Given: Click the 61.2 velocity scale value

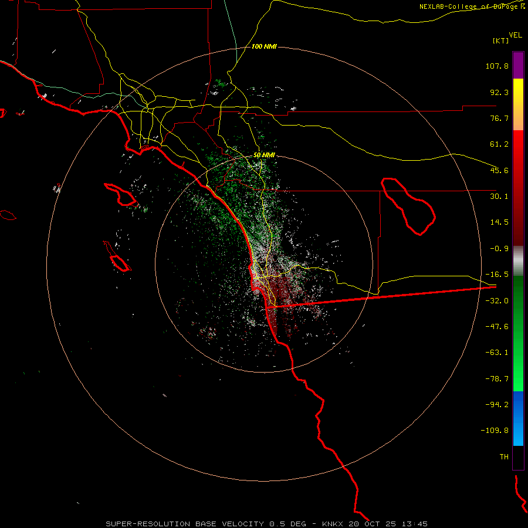Looking at the screenshot, I should [x=499, y=144].
